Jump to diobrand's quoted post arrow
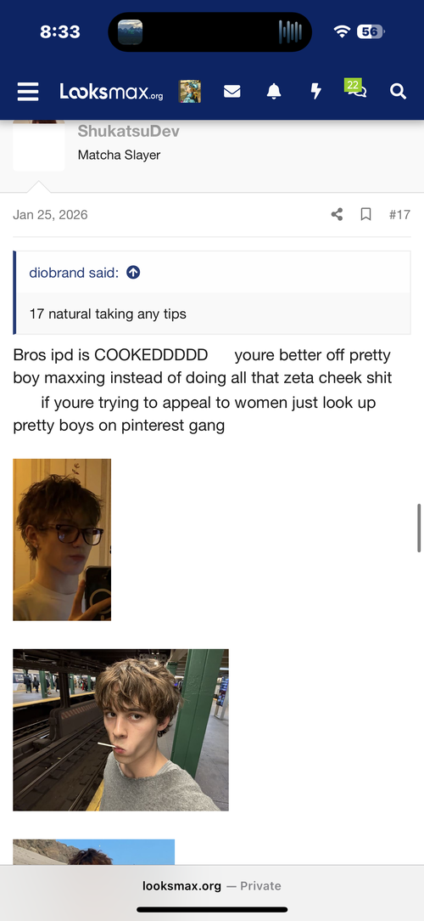This screenshot has height=921, width=424. 133,273
